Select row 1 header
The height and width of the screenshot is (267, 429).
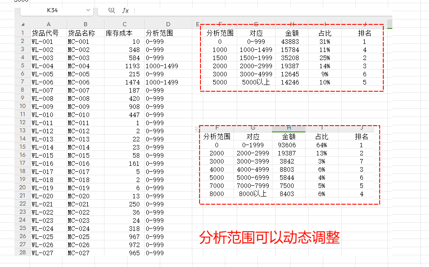[23, 33]
